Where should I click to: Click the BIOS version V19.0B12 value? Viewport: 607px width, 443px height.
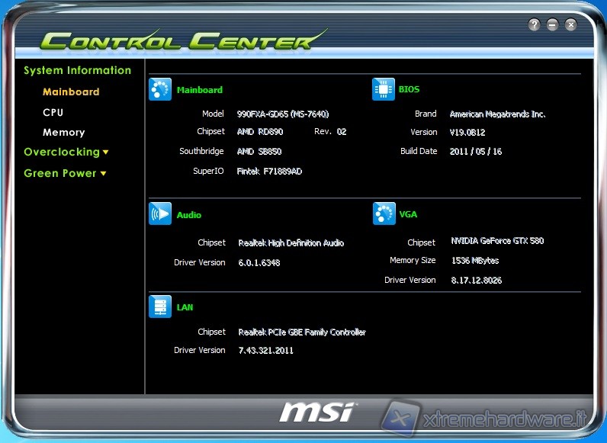(467, 132)
